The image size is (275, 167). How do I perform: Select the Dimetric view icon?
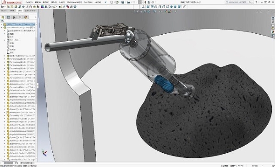pos(179,7)
